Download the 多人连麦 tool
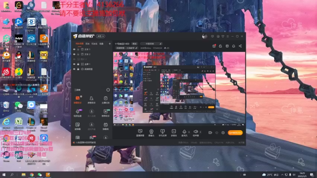 92,113
